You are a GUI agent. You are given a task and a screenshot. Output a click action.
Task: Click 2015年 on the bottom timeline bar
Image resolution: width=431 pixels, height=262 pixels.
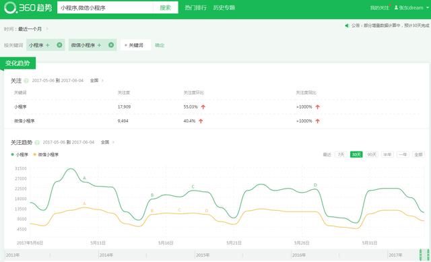tap(202, 255)
